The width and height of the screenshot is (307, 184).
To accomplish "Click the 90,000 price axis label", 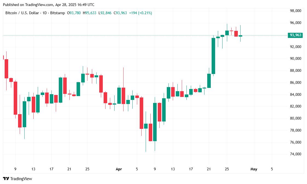I will point(296,59).
